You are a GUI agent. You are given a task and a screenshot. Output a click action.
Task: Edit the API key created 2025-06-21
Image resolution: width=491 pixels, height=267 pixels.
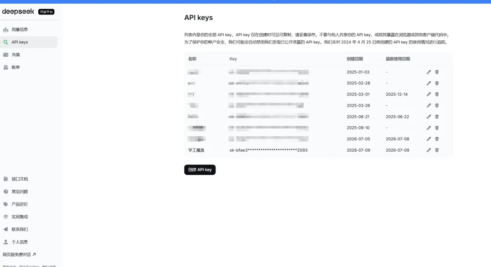(x=429, y=117)
